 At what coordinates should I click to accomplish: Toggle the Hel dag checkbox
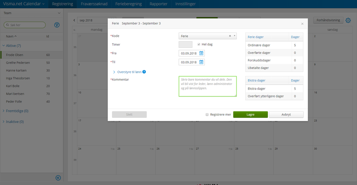[199, 44]
